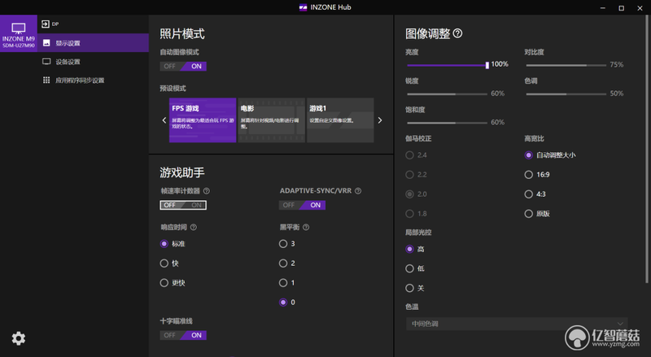Open the settings gear icon

click(18, 338)
